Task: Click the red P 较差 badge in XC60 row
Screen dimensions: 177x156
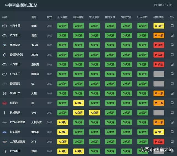Action: pyautogui.click(x=159, y=55)
